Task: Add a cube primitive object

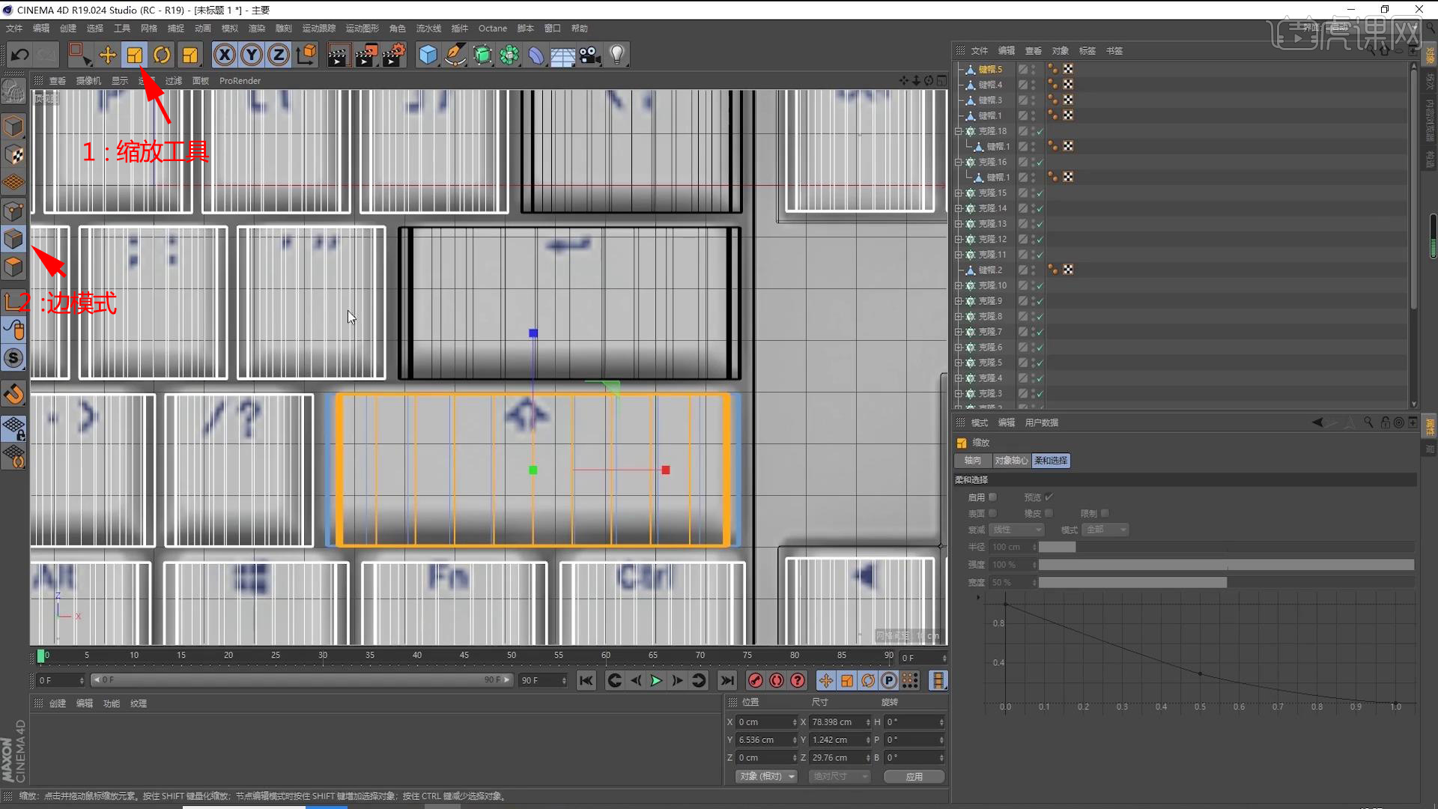Action: [428, 55]
